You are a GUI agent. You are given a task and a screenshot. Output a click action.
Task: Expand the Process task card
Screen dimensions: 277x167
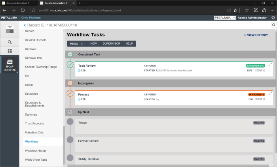[x=270, y=93]
